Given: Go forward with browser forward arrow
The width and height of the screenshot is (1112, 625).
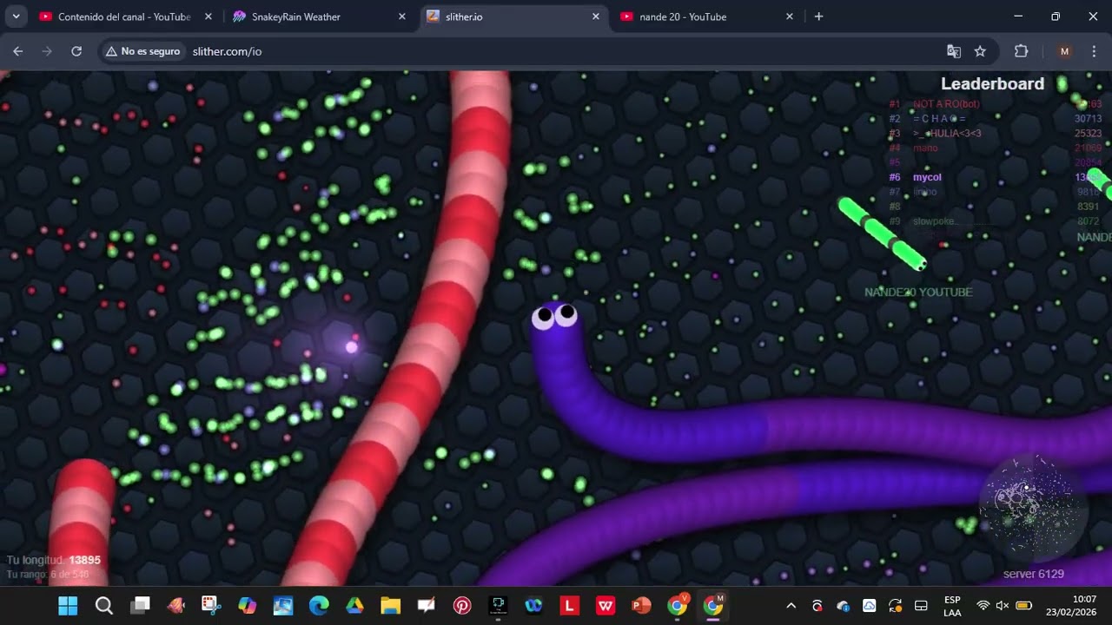Looking at the screenshot, I should [x=47, y=51].
